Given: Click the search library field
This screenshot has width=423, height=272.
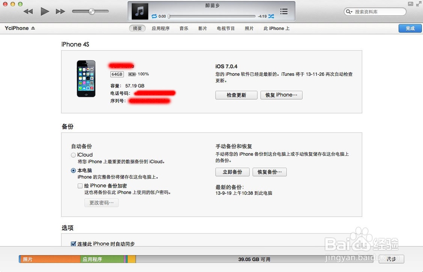Looking at the screenshot, I should click(375, 11).
